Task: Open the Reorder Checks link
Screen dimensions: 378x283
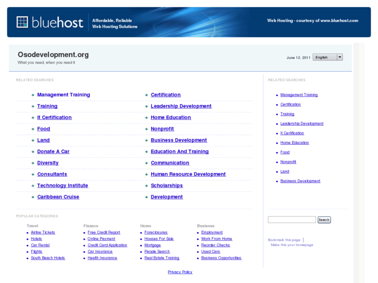Action: pyautogui.click(x=216, y=245)
